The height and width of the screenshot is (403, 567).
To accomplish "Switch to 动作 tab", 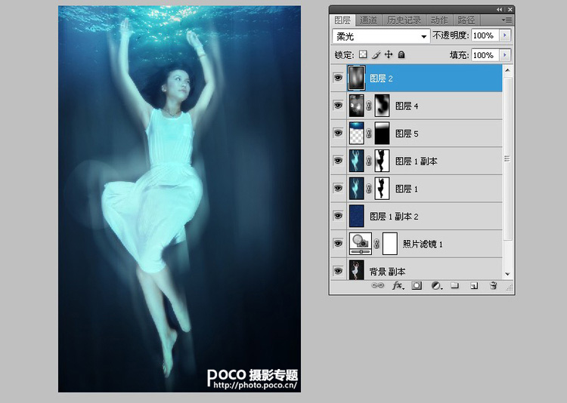I will 439,20.
